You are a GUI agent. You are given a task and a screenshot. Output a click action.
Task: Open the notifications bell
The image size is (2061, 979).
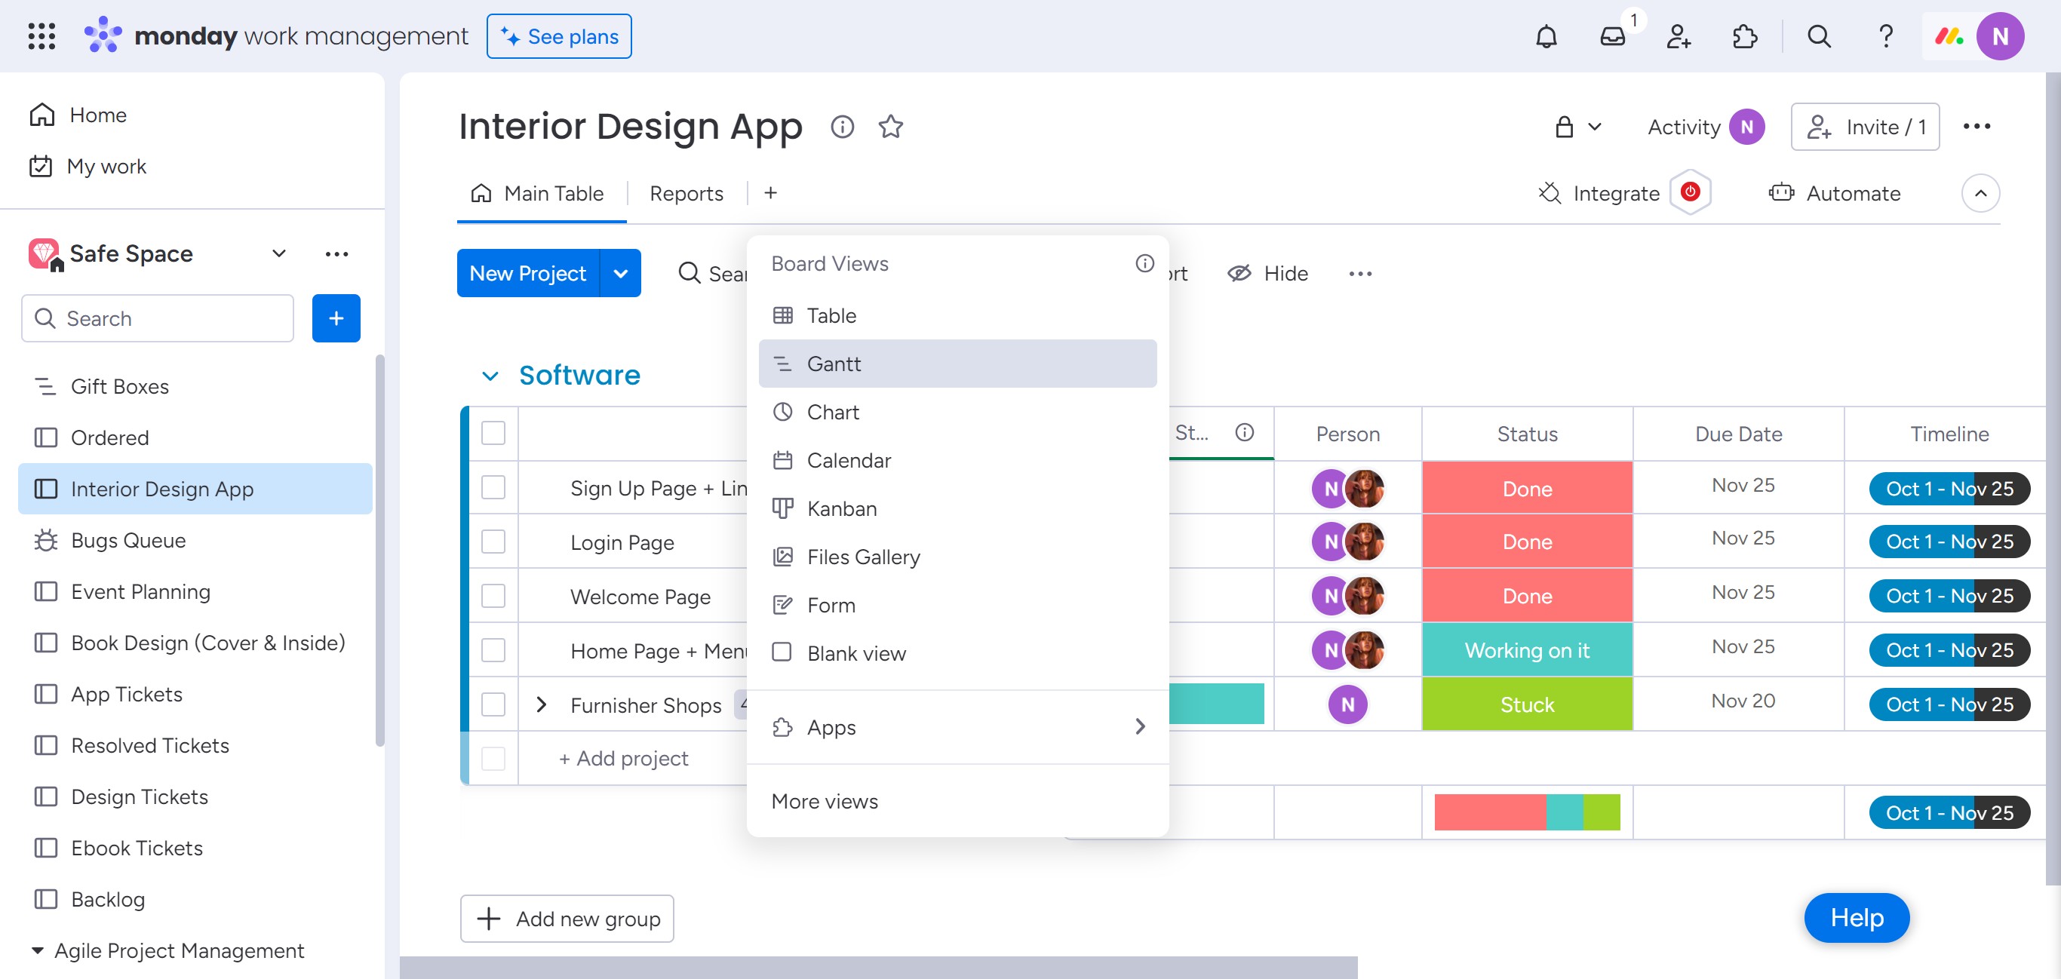1546,37
